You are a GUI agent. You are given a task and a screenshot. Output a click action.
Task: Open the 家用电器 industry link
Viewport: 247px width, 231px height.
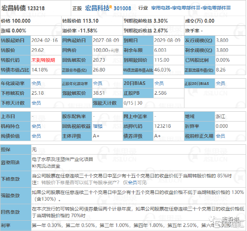pyautogui.click(x=161, y=8)
